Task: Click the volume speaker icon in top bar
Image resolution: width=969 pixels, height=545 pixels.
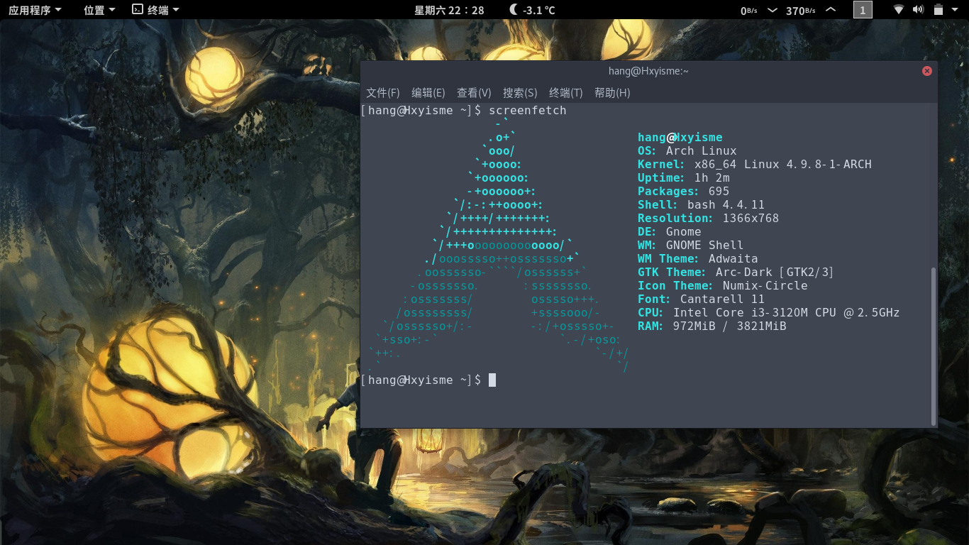Action: 918,10
